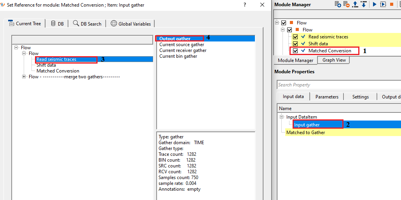Image resolution: width=401 pixels, height=200 pixels.
Task: Uncheck the nested Flow checkbox in Module Manager
Action: tap(289, 30)
